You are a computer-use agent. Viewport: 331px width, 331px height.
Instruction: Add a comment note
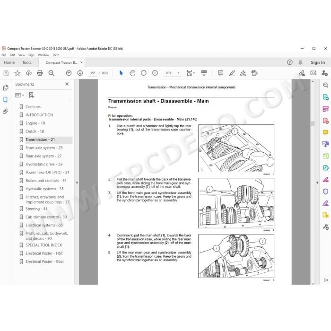[x=220, y=73]
